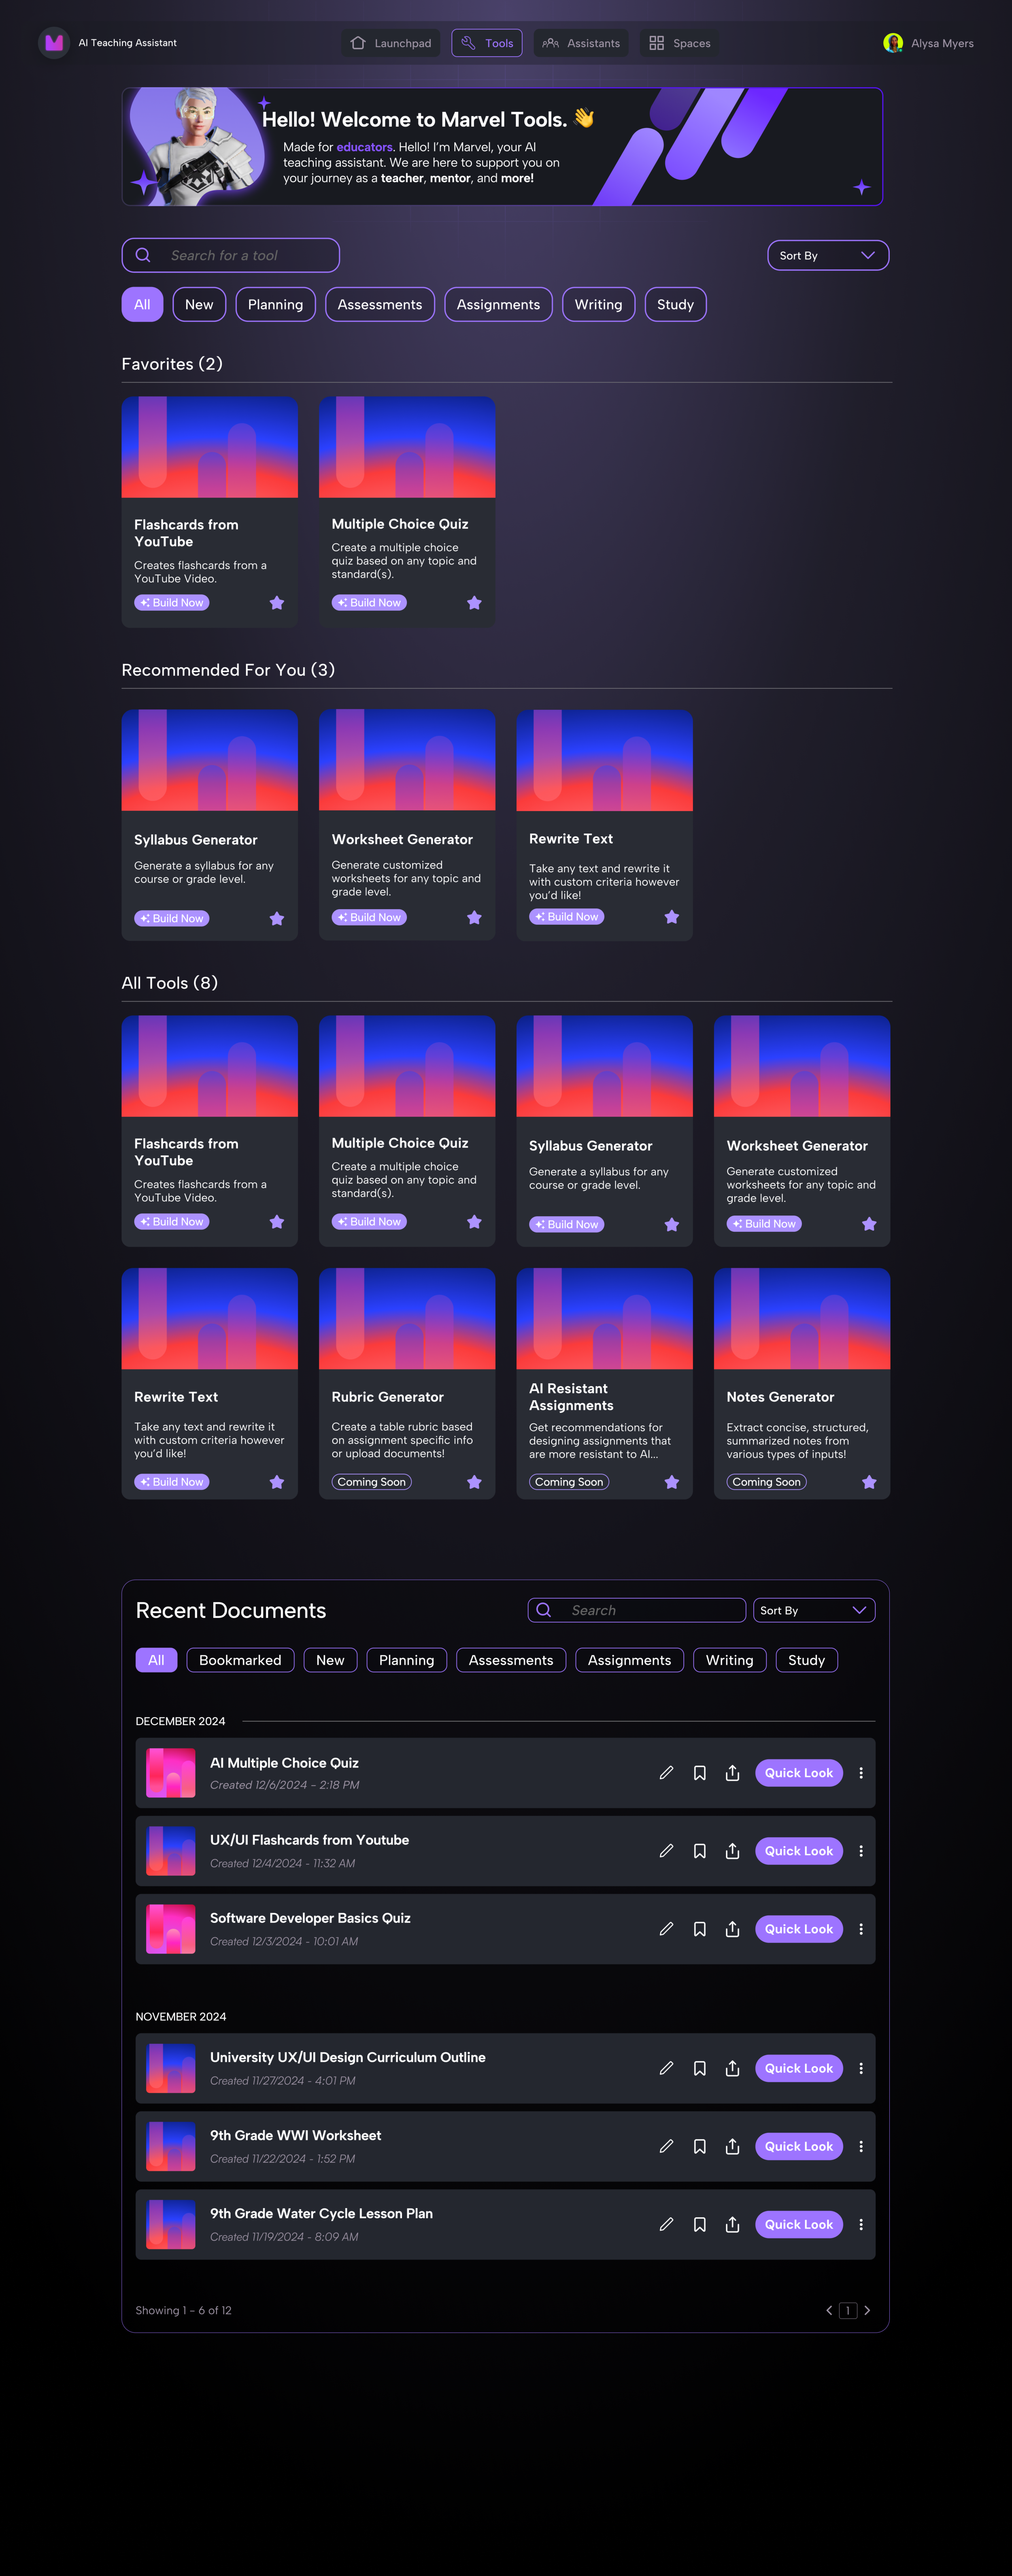This screenshot has width=1012, height=2576.
Task: Expand Recent Documents Sort By dropdown
Action: click(813, 1610)
